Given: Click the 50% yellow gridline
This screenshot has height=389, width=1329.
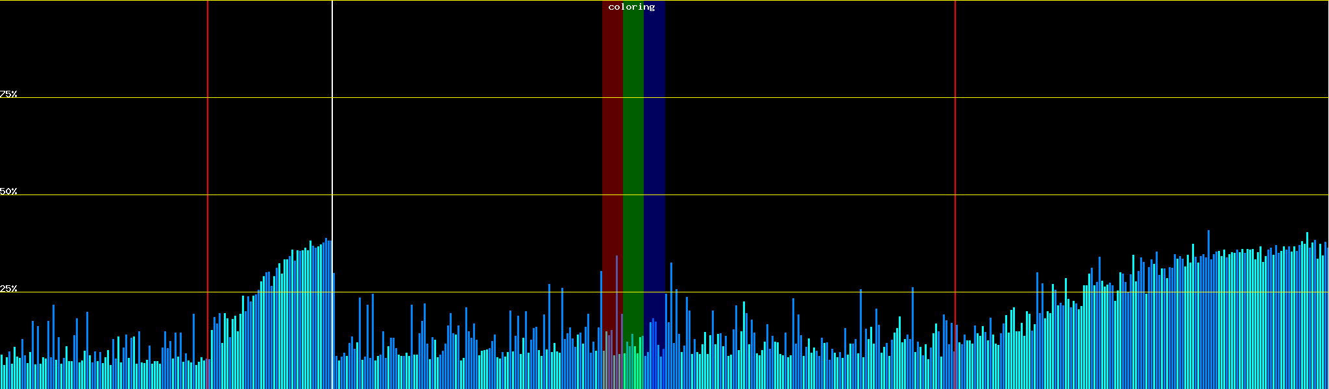Looking at the screenshot, I should tap(779, 195).
